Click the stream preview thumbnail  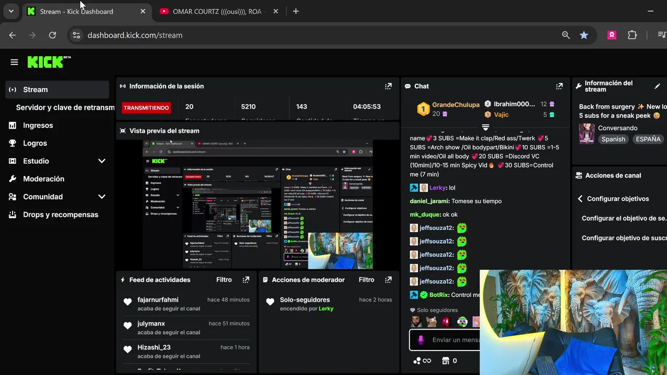coord(257,204)
